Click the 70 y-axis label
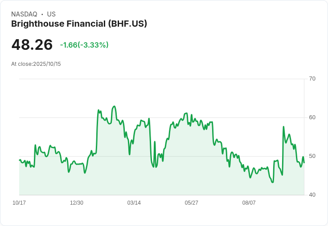The width and height of the screenshot is (328, 226). click(x=312, y=79)
